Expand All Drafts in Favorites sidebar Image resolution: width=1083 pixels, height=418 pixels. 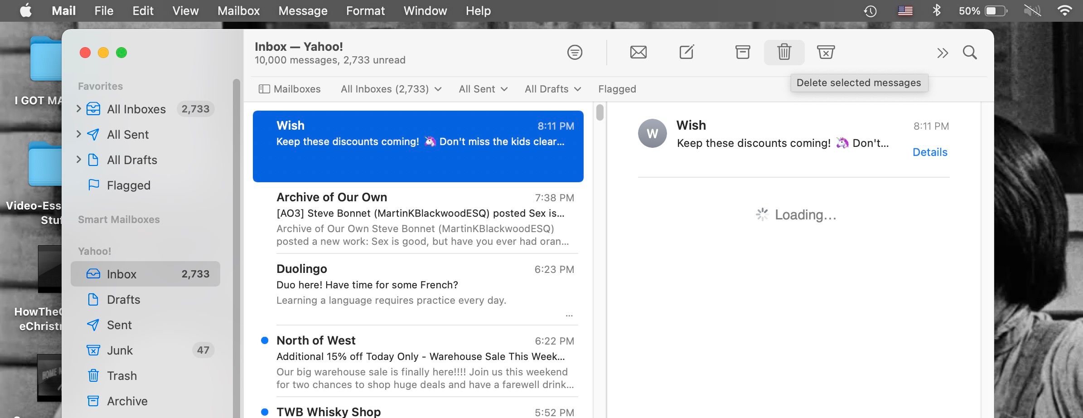click(79, 160)
